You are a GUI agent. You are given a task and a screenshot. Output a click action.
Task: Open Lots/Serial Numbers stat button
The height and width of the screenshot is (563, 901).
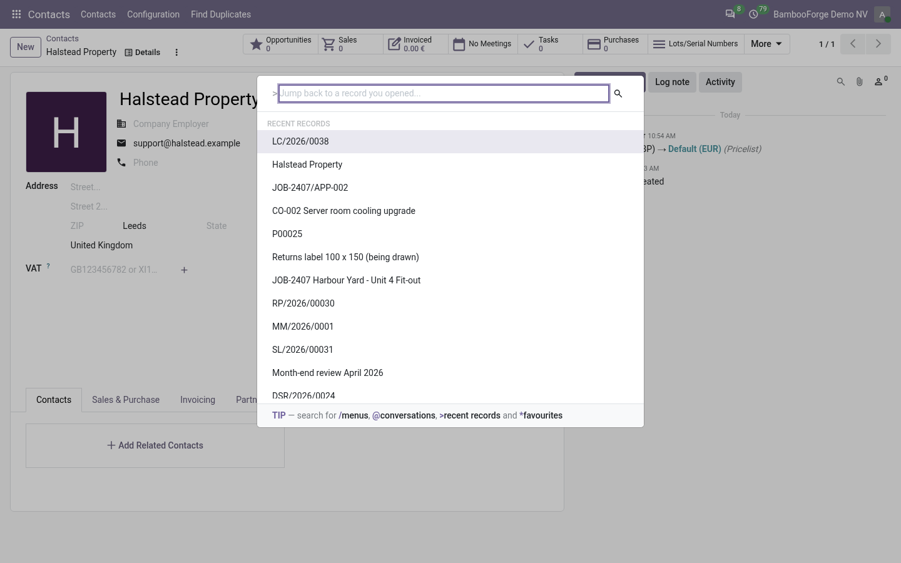[696, 44]
